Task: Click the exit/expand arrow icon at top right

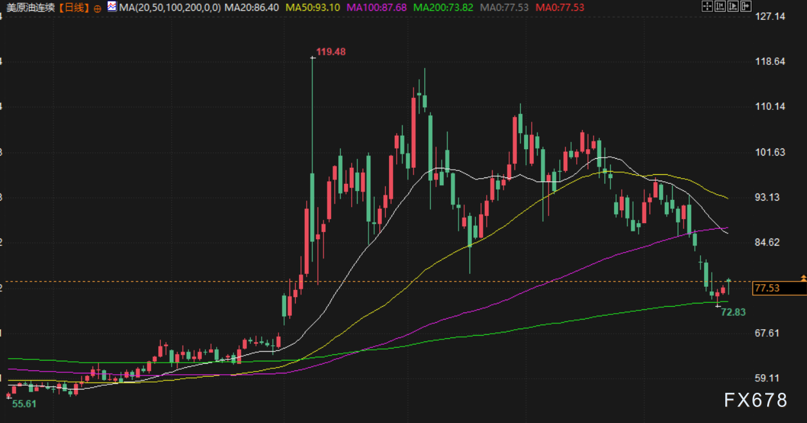Action: [746, 6]
